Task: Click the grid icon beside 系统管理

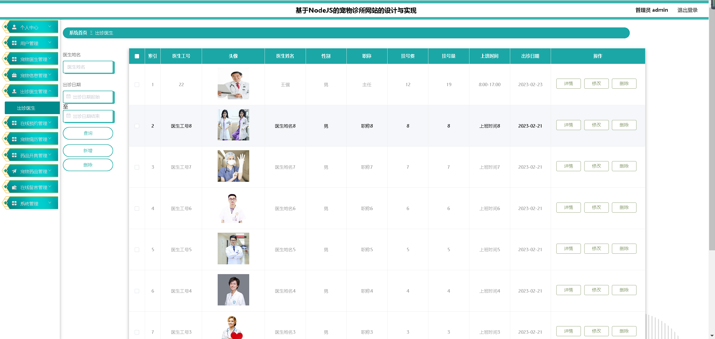Action: [14, 203]
